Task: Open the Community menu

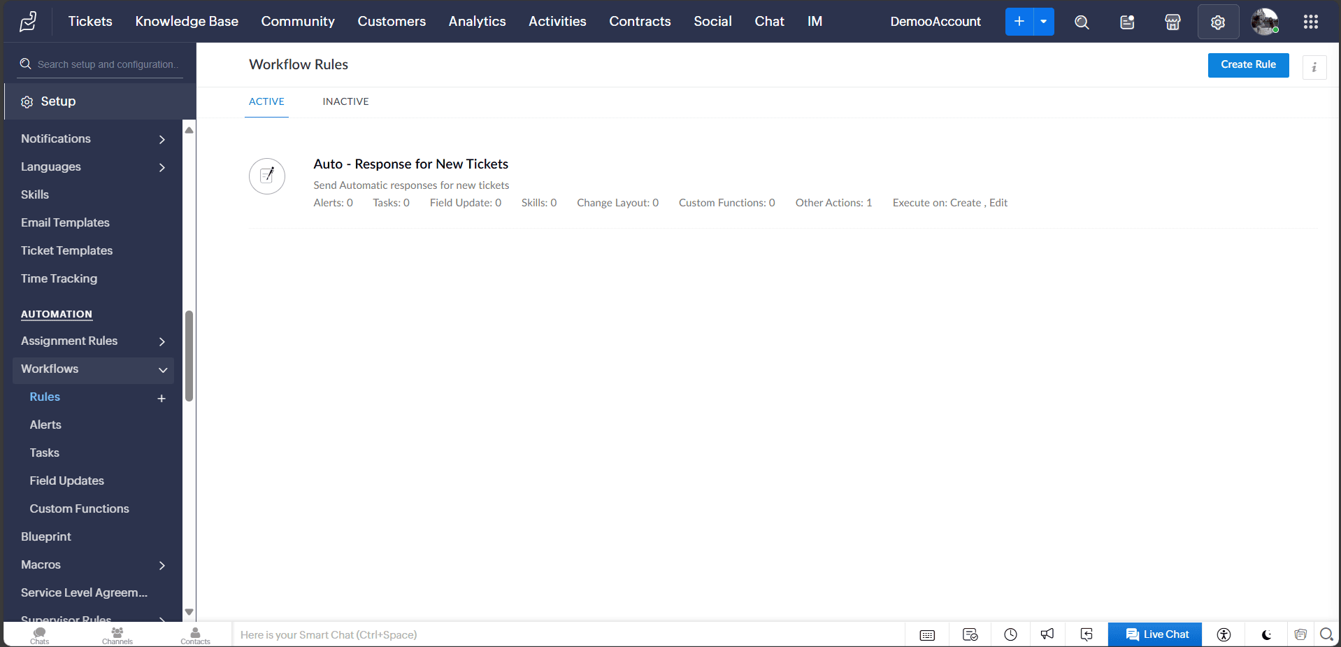Action: 298,22
